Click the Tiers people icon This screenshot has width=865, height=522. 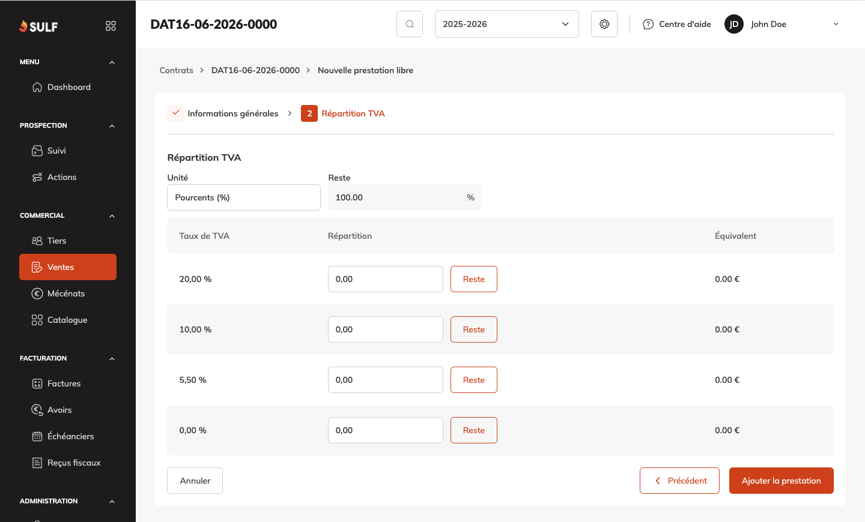pyautogui.click(x=37, y=241)
